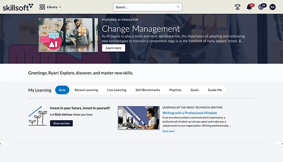Open the language globe icon
The image size is (283, 162).
tap(262, 7)
